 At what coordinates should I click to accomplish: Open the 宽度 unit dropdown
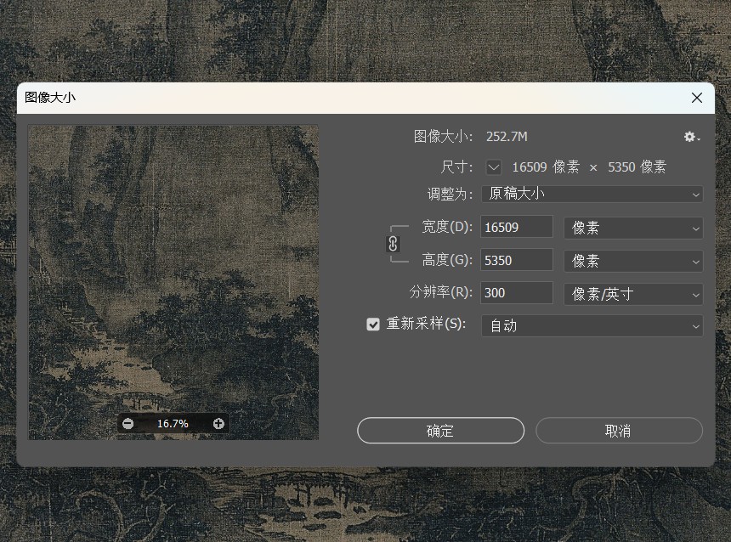[x=633, y=228]
